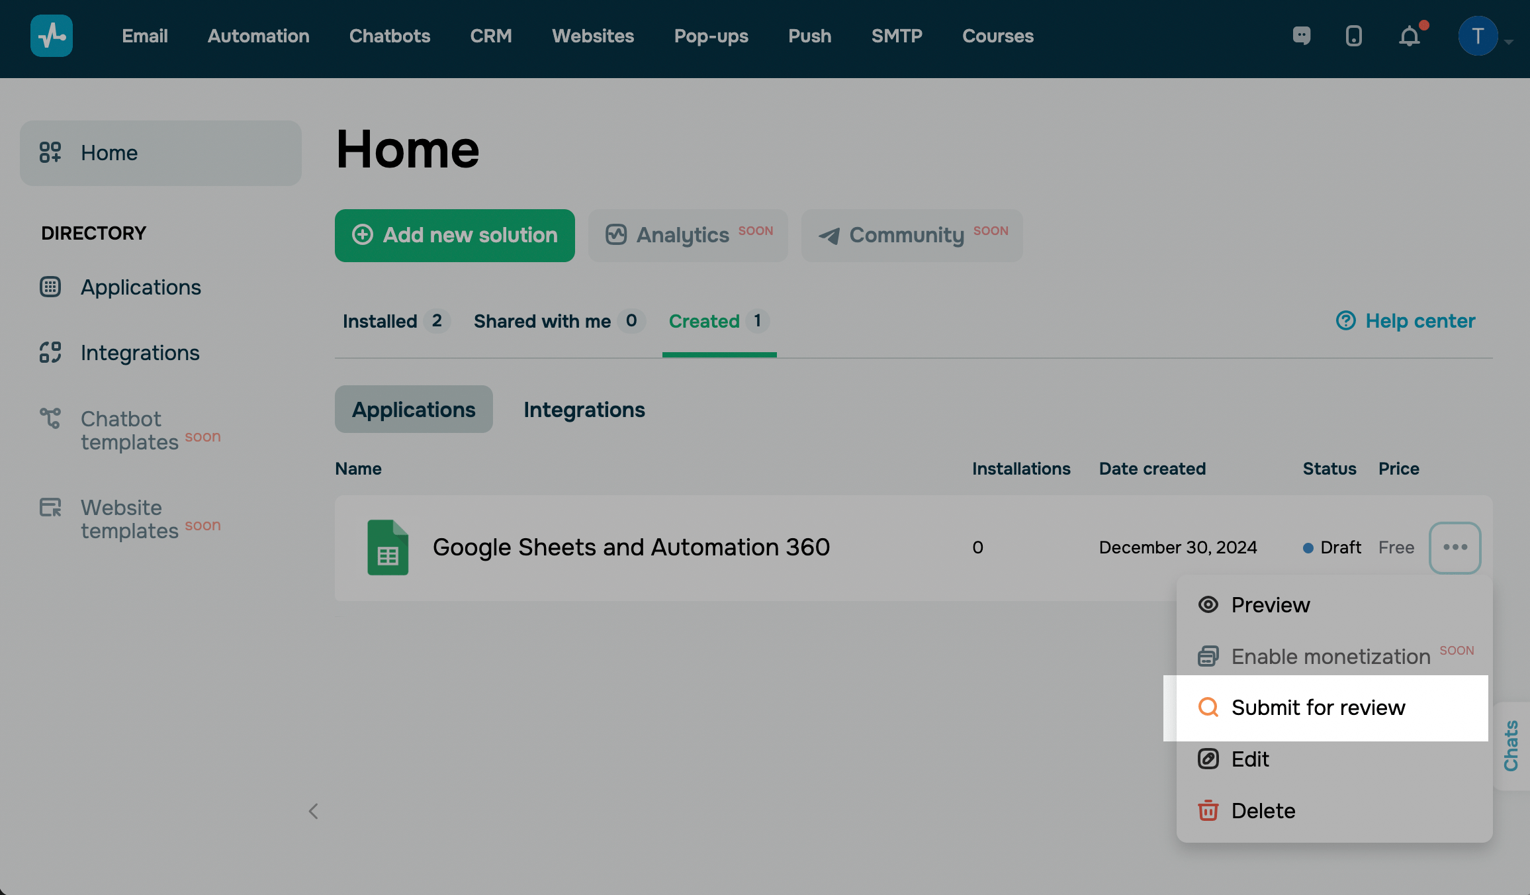Switch to the Created tab

coord(719,321)
